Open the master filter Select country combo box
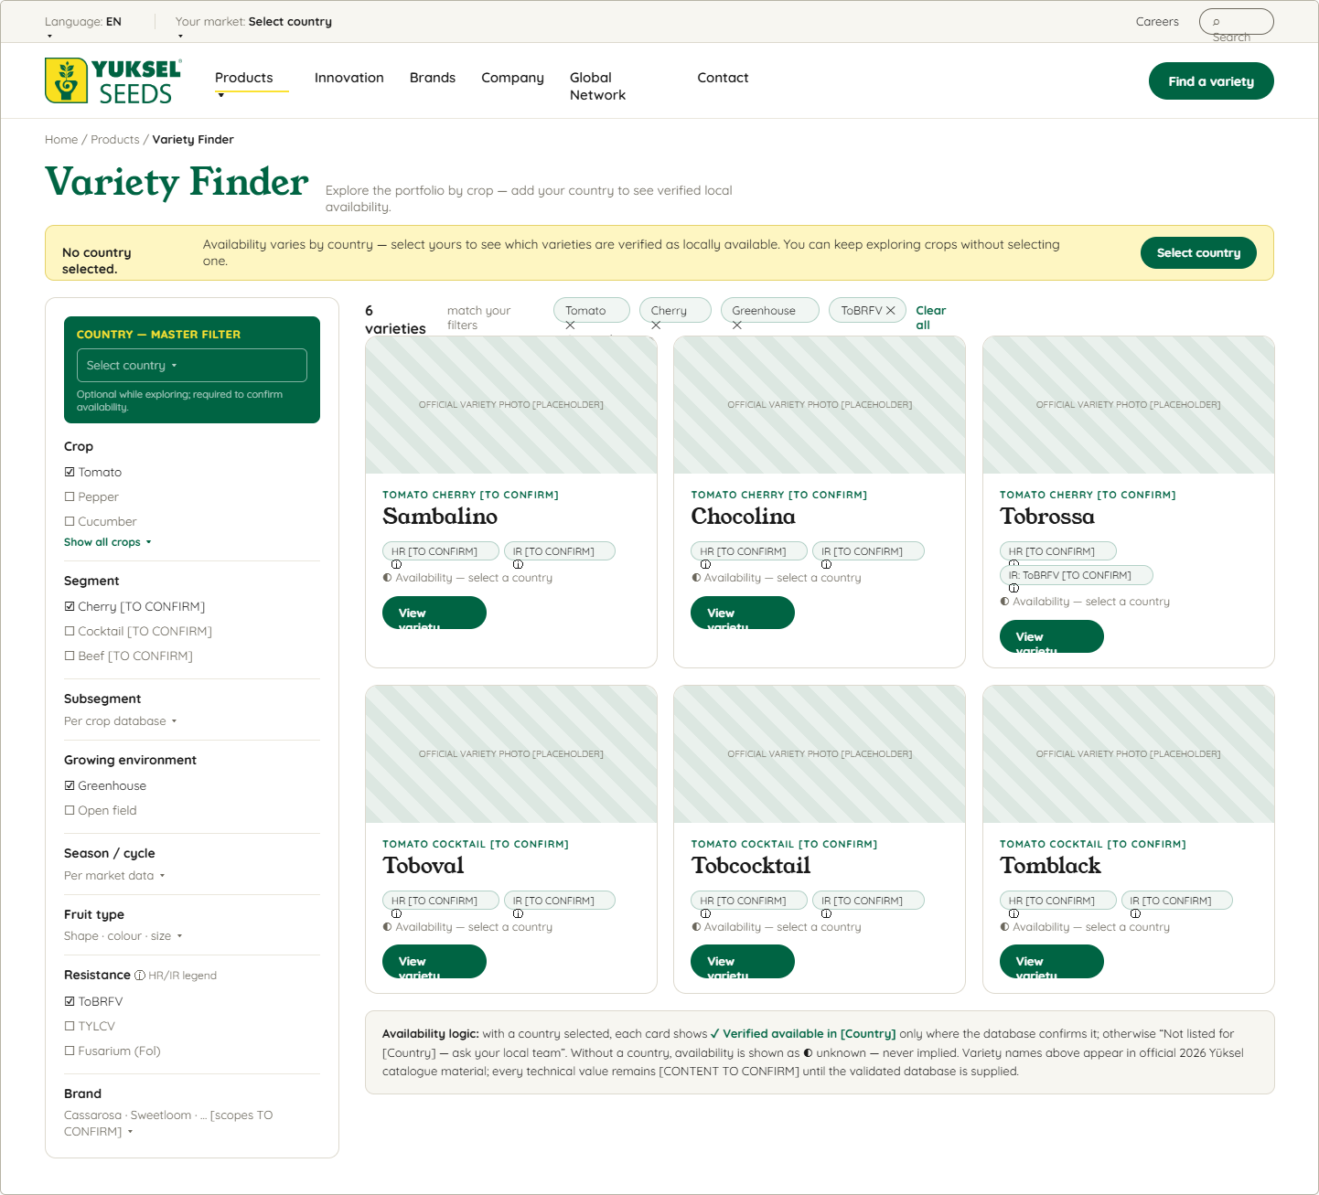1319x1195 pixels. point(192,365)
